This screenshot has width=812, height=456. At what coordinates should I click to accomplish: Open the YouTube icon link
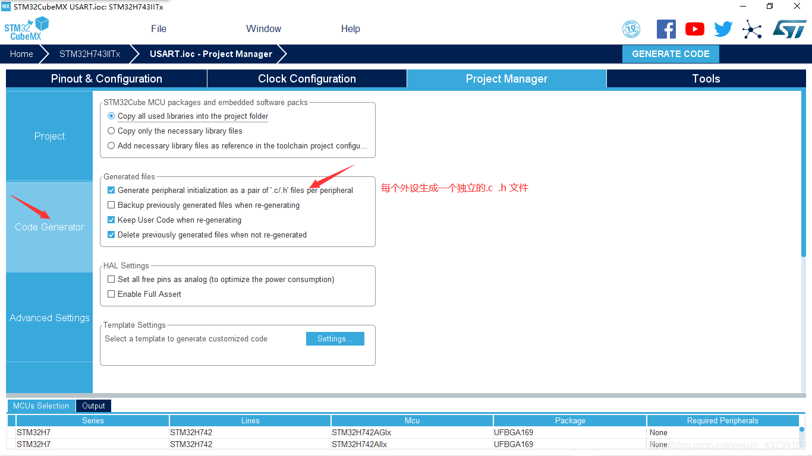(x=694, y=29)
